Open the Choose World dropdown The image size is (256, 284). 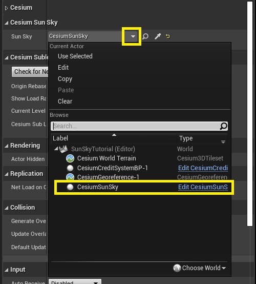[x=204, y=268]
